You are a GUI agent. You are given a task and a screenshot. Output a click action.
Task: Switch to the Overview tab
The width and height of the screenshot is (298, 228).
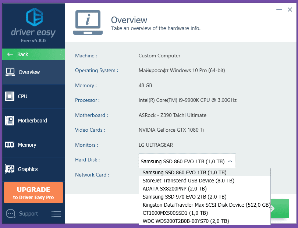(33, 72)
